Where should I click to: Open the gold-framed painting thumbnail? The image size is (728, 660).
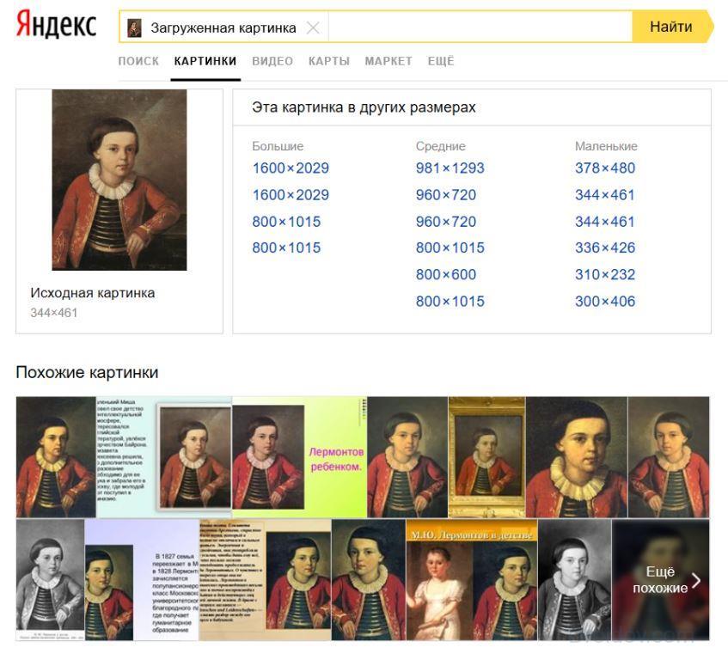click(486, 457)
